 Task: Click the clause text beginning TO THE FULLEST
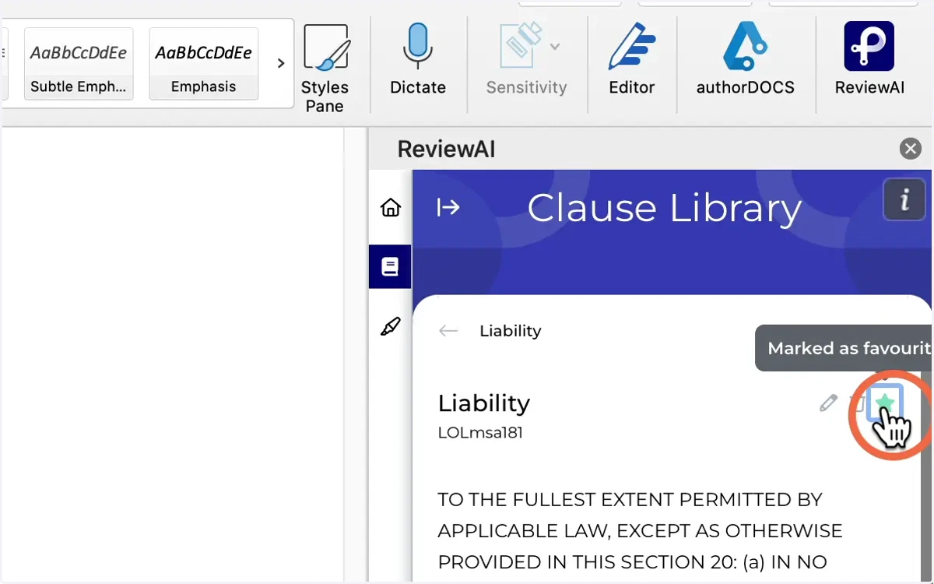(640, 530)
